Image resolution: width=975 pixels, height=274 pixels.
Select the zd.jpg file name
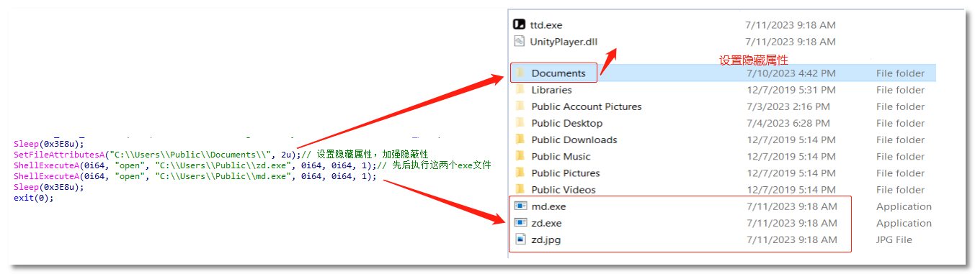tap(546, 239)
